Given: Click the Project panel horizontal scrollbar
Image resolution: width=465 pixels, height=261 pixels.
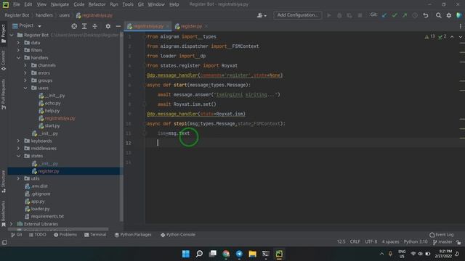Looking at the screenshot, I should click(58, 229).
